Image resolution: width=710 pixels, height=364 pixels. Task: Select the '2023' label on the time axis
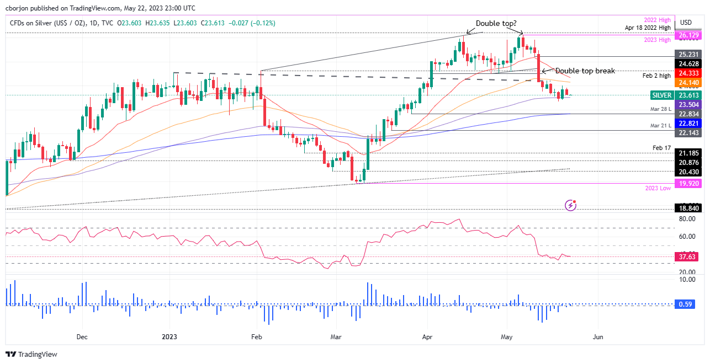(168, 336)
